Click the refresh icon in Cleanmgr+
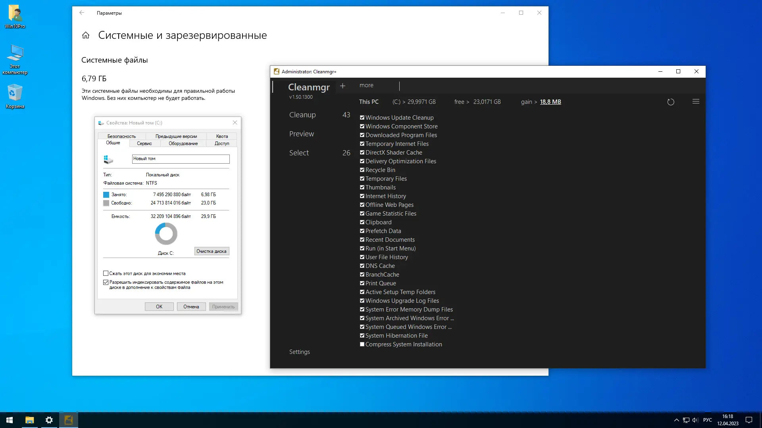Image resolution: width=762 pixels, height=428 pixels. pyautogui.click(x=671, y=102)
